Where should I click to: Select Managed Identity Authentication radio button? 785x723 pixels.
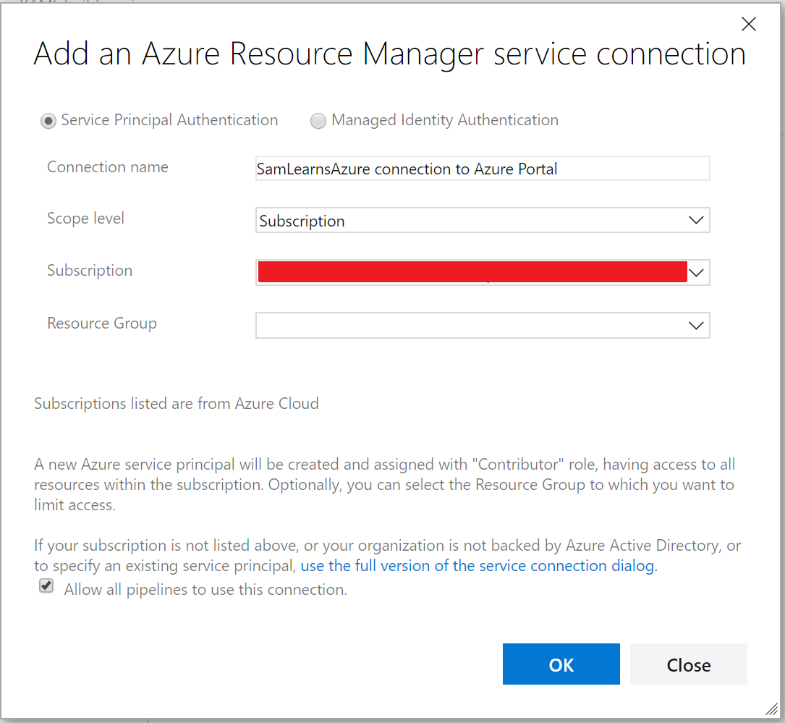(318, 122)
